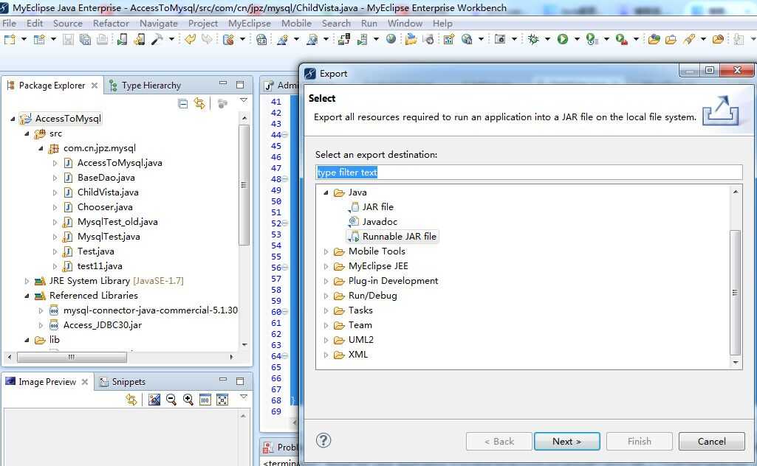757x466 pixels.
Task: Click the green Run play icon
Action: tap(563, 40)
